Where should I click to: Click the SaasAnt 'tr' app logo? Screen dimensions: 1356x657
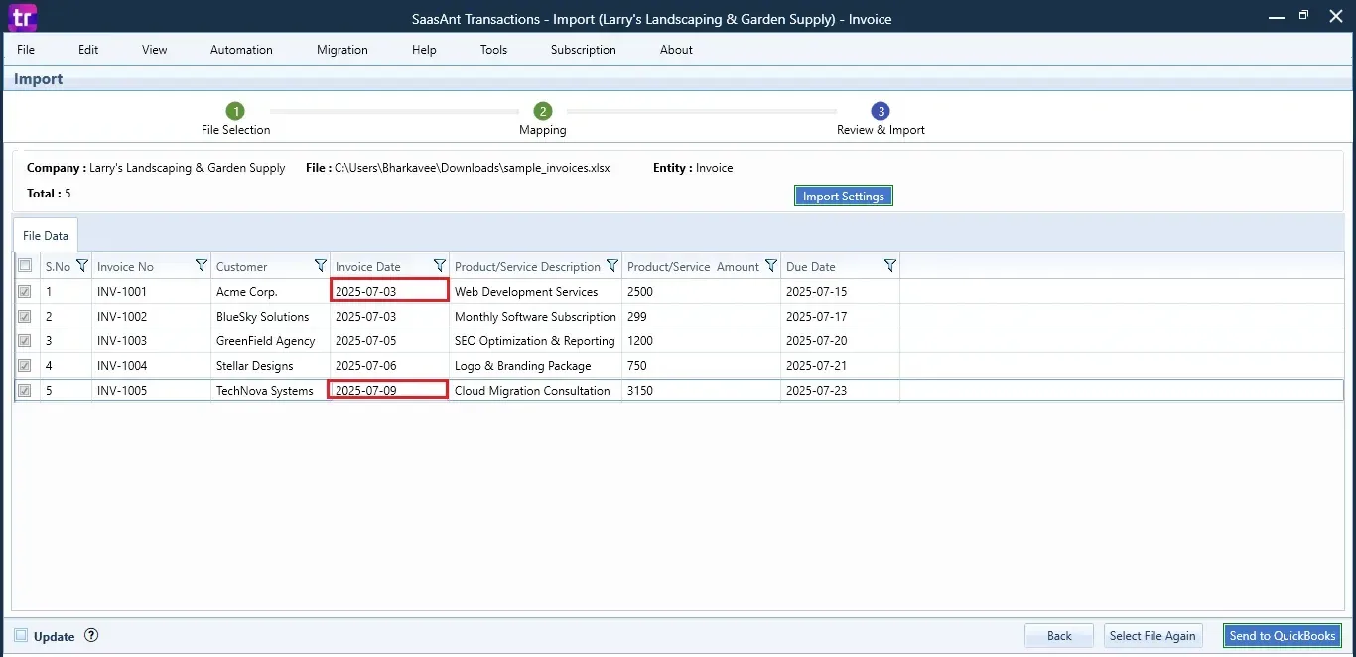click(x=20, y=17)
